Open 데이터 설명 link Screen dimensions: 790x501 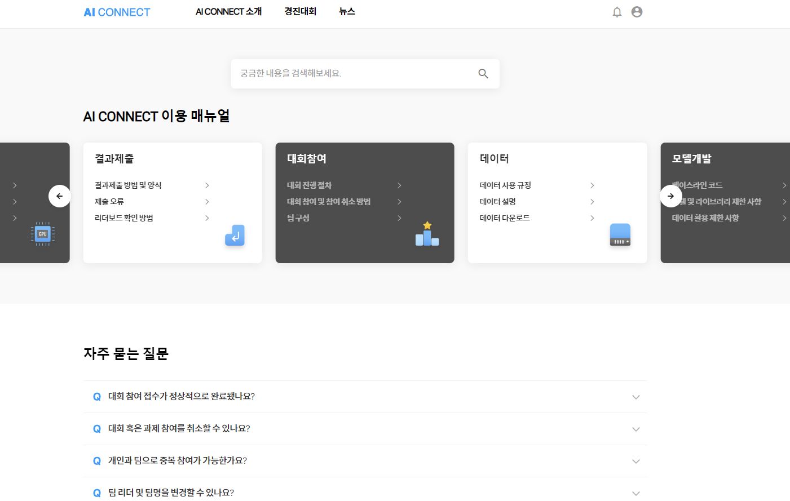(x=498, y=202)
